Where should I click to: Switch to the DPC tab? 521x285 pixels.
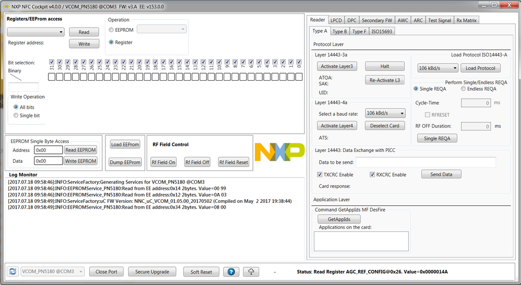[x=352, y=20]
